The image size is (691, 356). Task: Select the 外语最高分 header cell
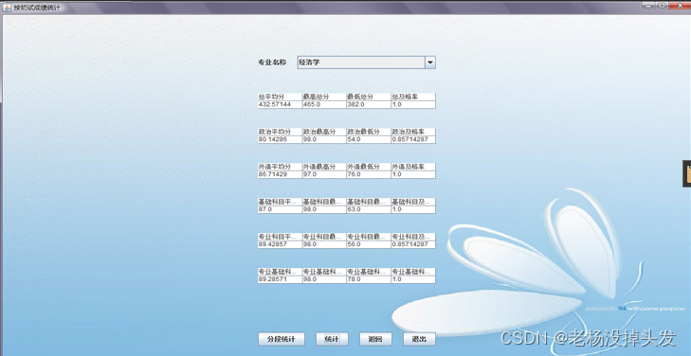tap(324, 167)
